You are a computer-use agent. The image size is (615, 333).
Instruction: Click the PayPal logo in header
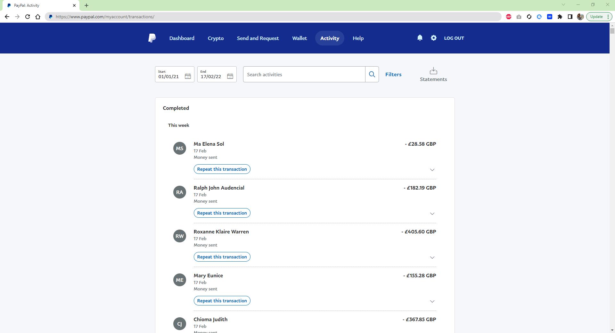[152, 38]
